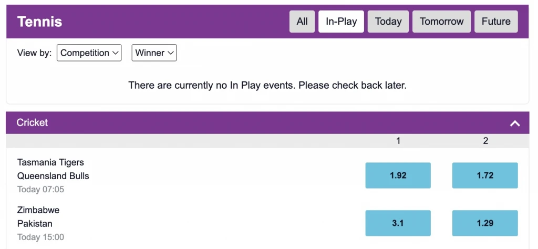Select Zimbabwe's 3.1 odds button
The image size is (538, 249).
pyautogui.click(x=398, y=223)
